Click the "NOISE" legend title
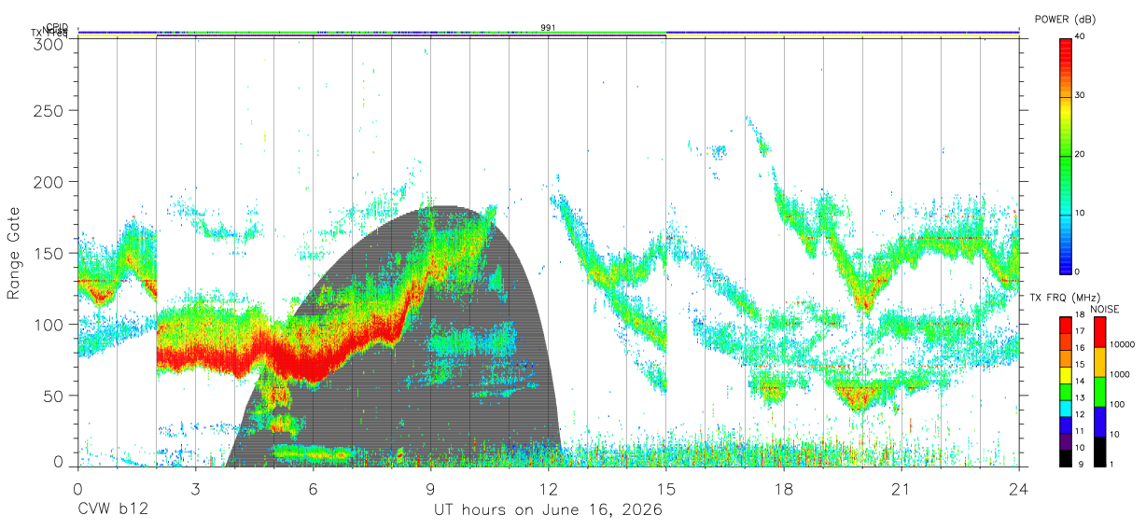 (x=1104, y=309)
